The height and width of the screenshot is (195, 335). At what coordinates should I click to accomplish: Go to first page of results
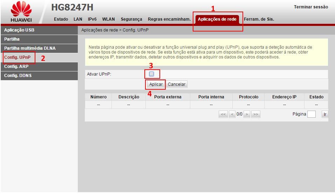[223, 114]
